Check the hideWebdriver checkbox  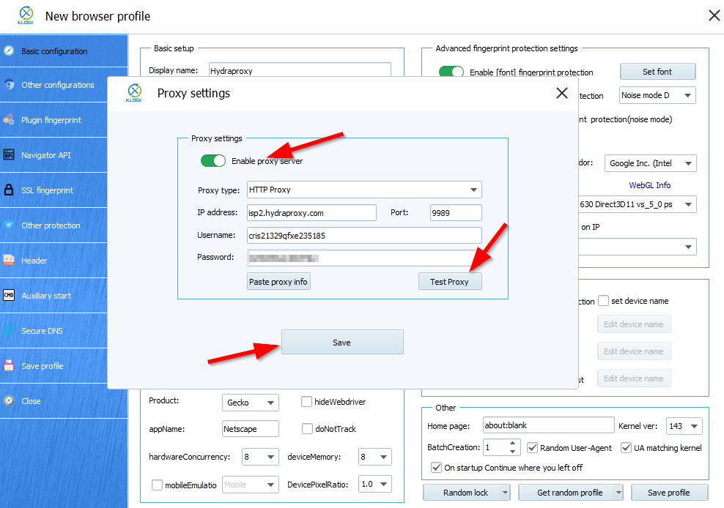click(x=307, y=402)
